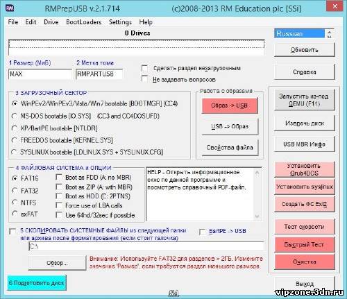This screenshot has width=347, height=299.
Task: Click the '6 Подготовить диск' button
Action: (37, 283)
